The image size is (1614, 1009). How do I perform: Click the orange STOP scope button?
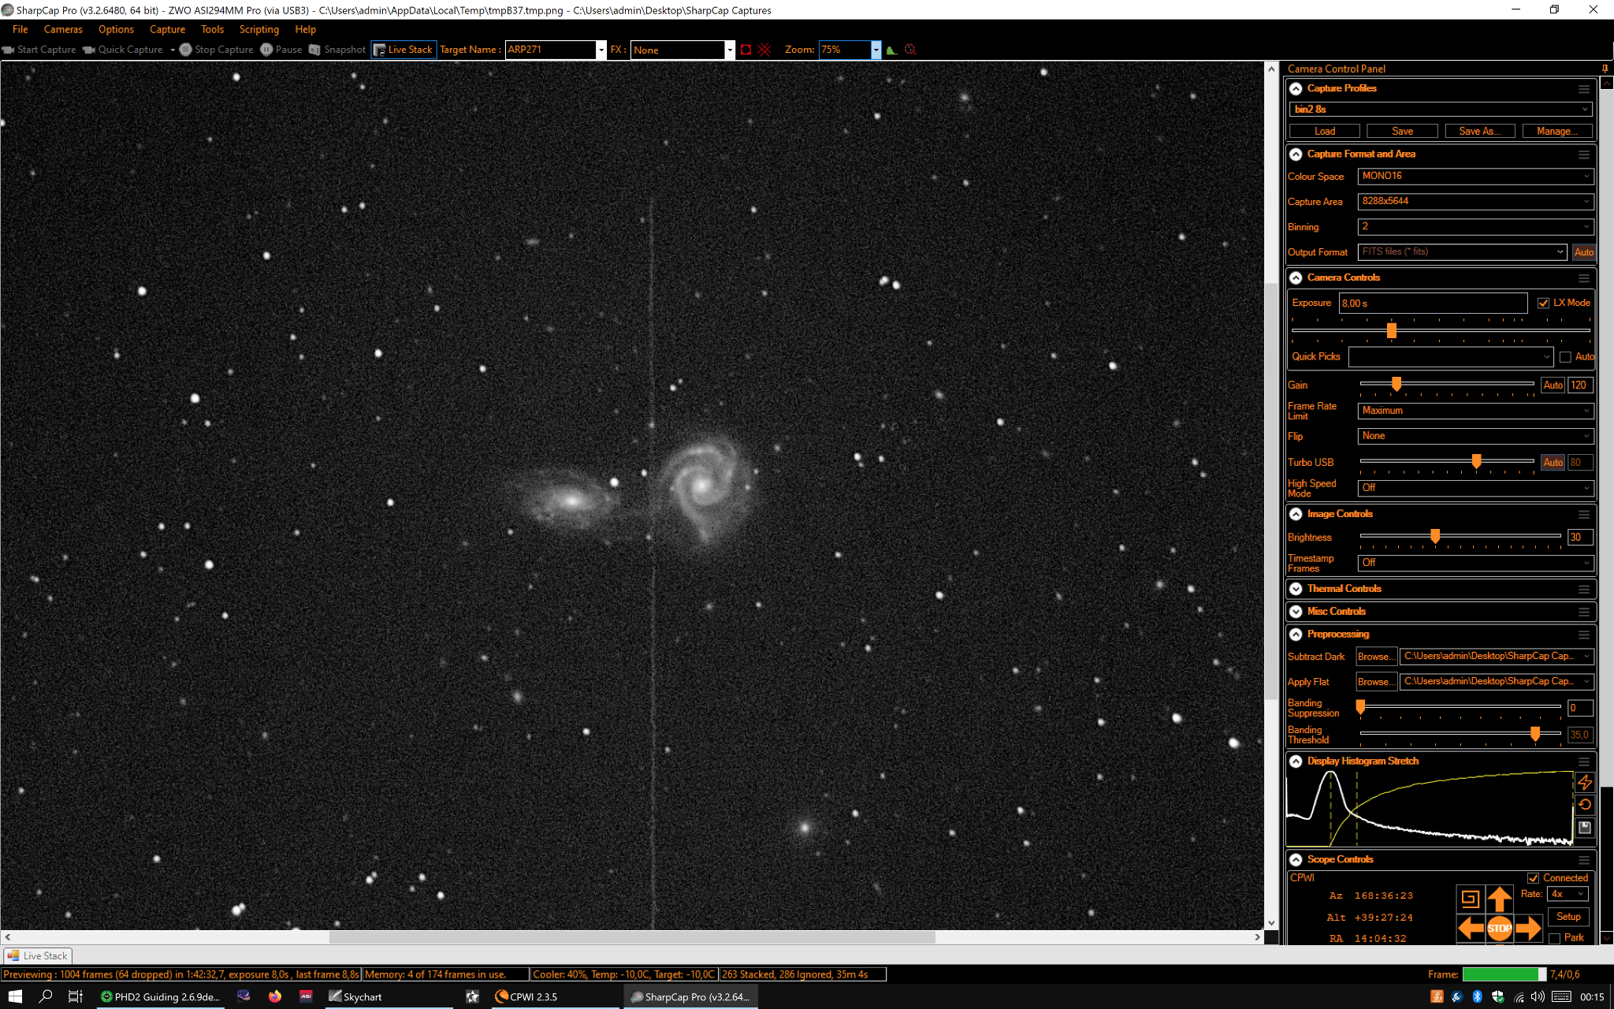tap(1500, 929)
